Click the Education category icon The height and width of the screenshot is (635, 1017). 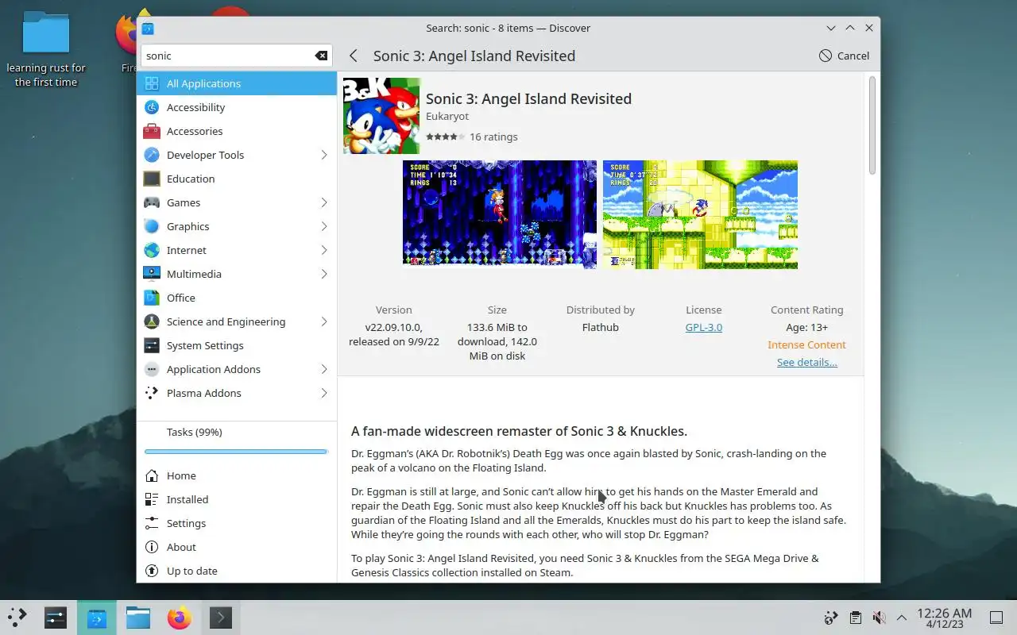(x=152, y=179)
